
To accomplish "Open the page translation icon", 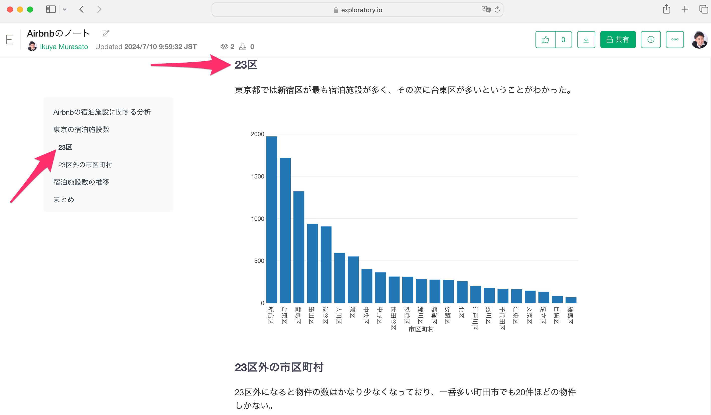I will (x=486, y=9).
